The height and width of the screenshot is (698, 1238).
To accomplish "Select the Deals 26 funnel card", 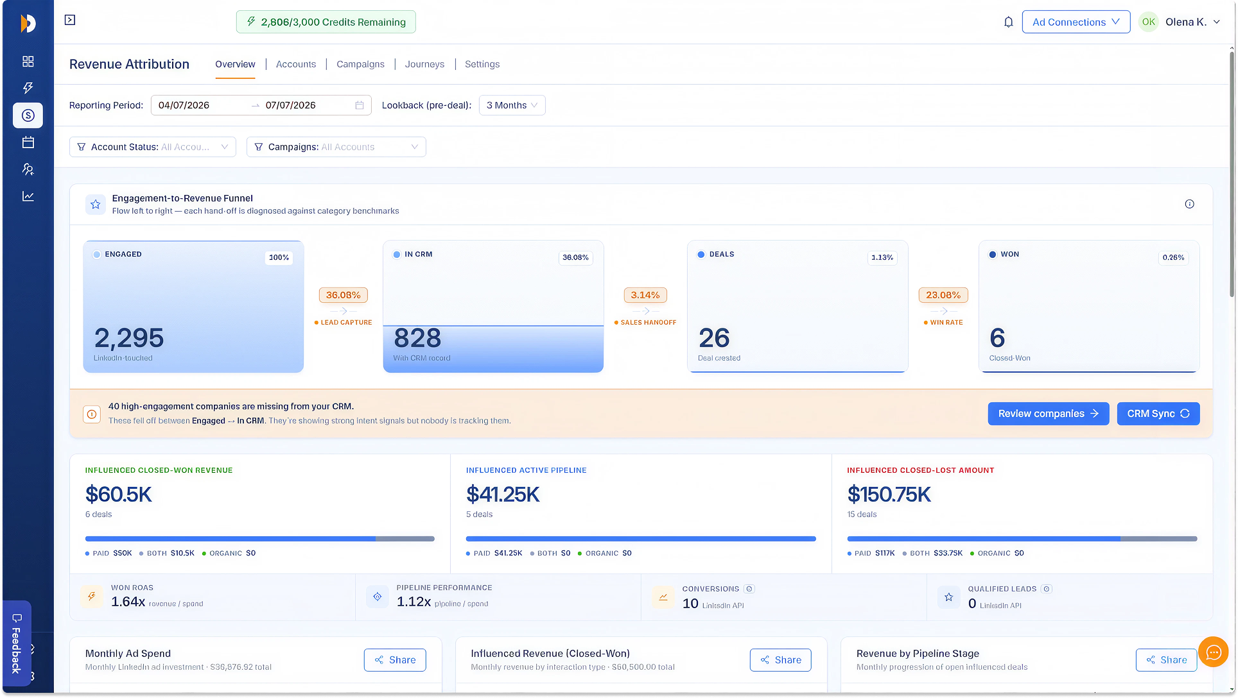I will tap(798, 307).
